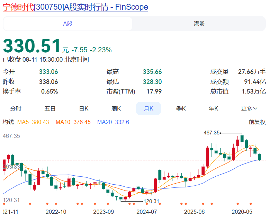270x220 pixels.
Task: Click the x-axis date label 2023-09
Action: pos(103,212)
